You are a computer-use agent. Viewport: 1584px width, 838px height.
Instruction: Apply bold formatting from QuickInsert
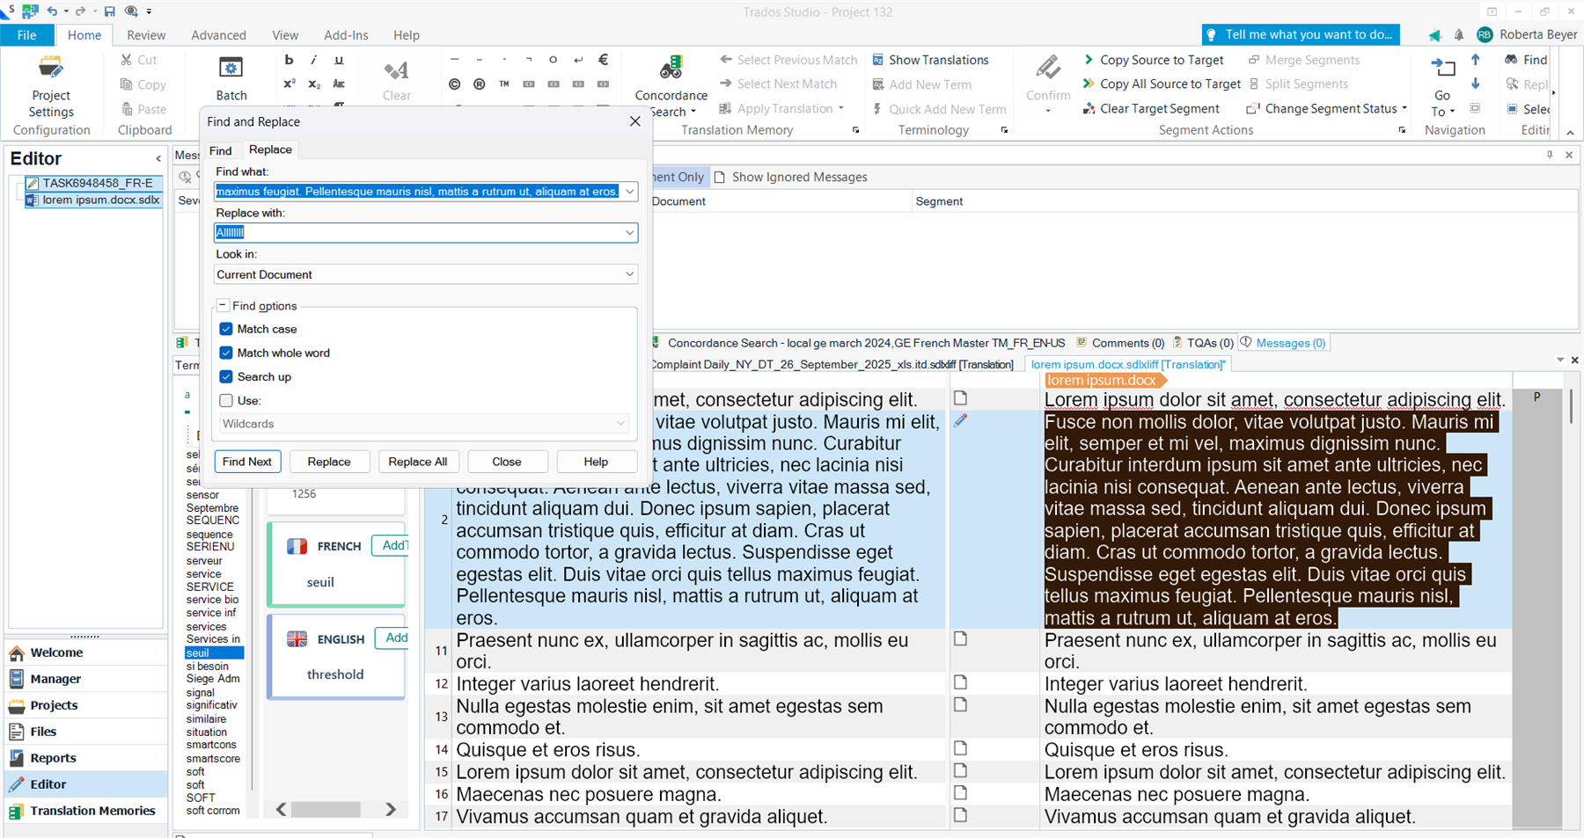click(x=289, y=59)
